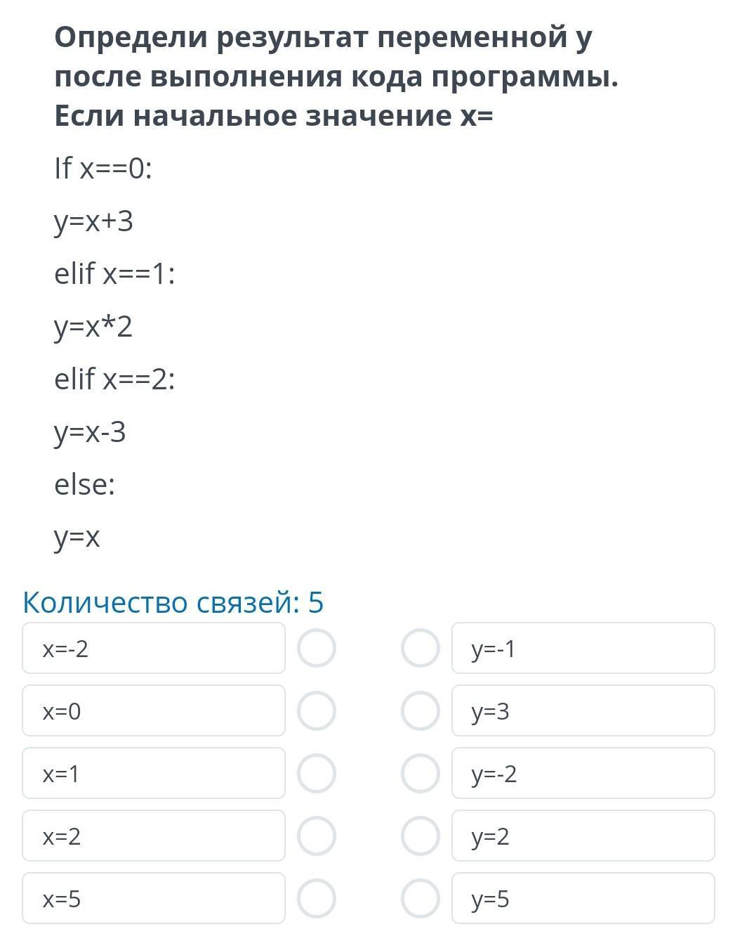Select the connector circle beside y=2
This screenshot has width=747, height=948.
click(x=420, y=836)
